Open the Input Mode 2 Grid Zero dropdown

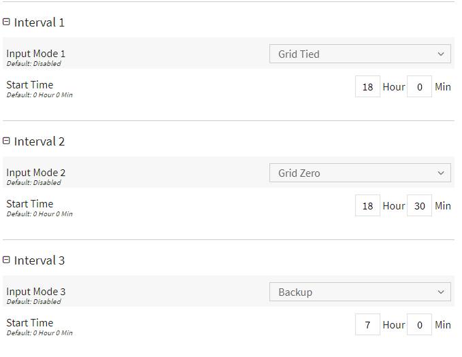tap(360, 173)
